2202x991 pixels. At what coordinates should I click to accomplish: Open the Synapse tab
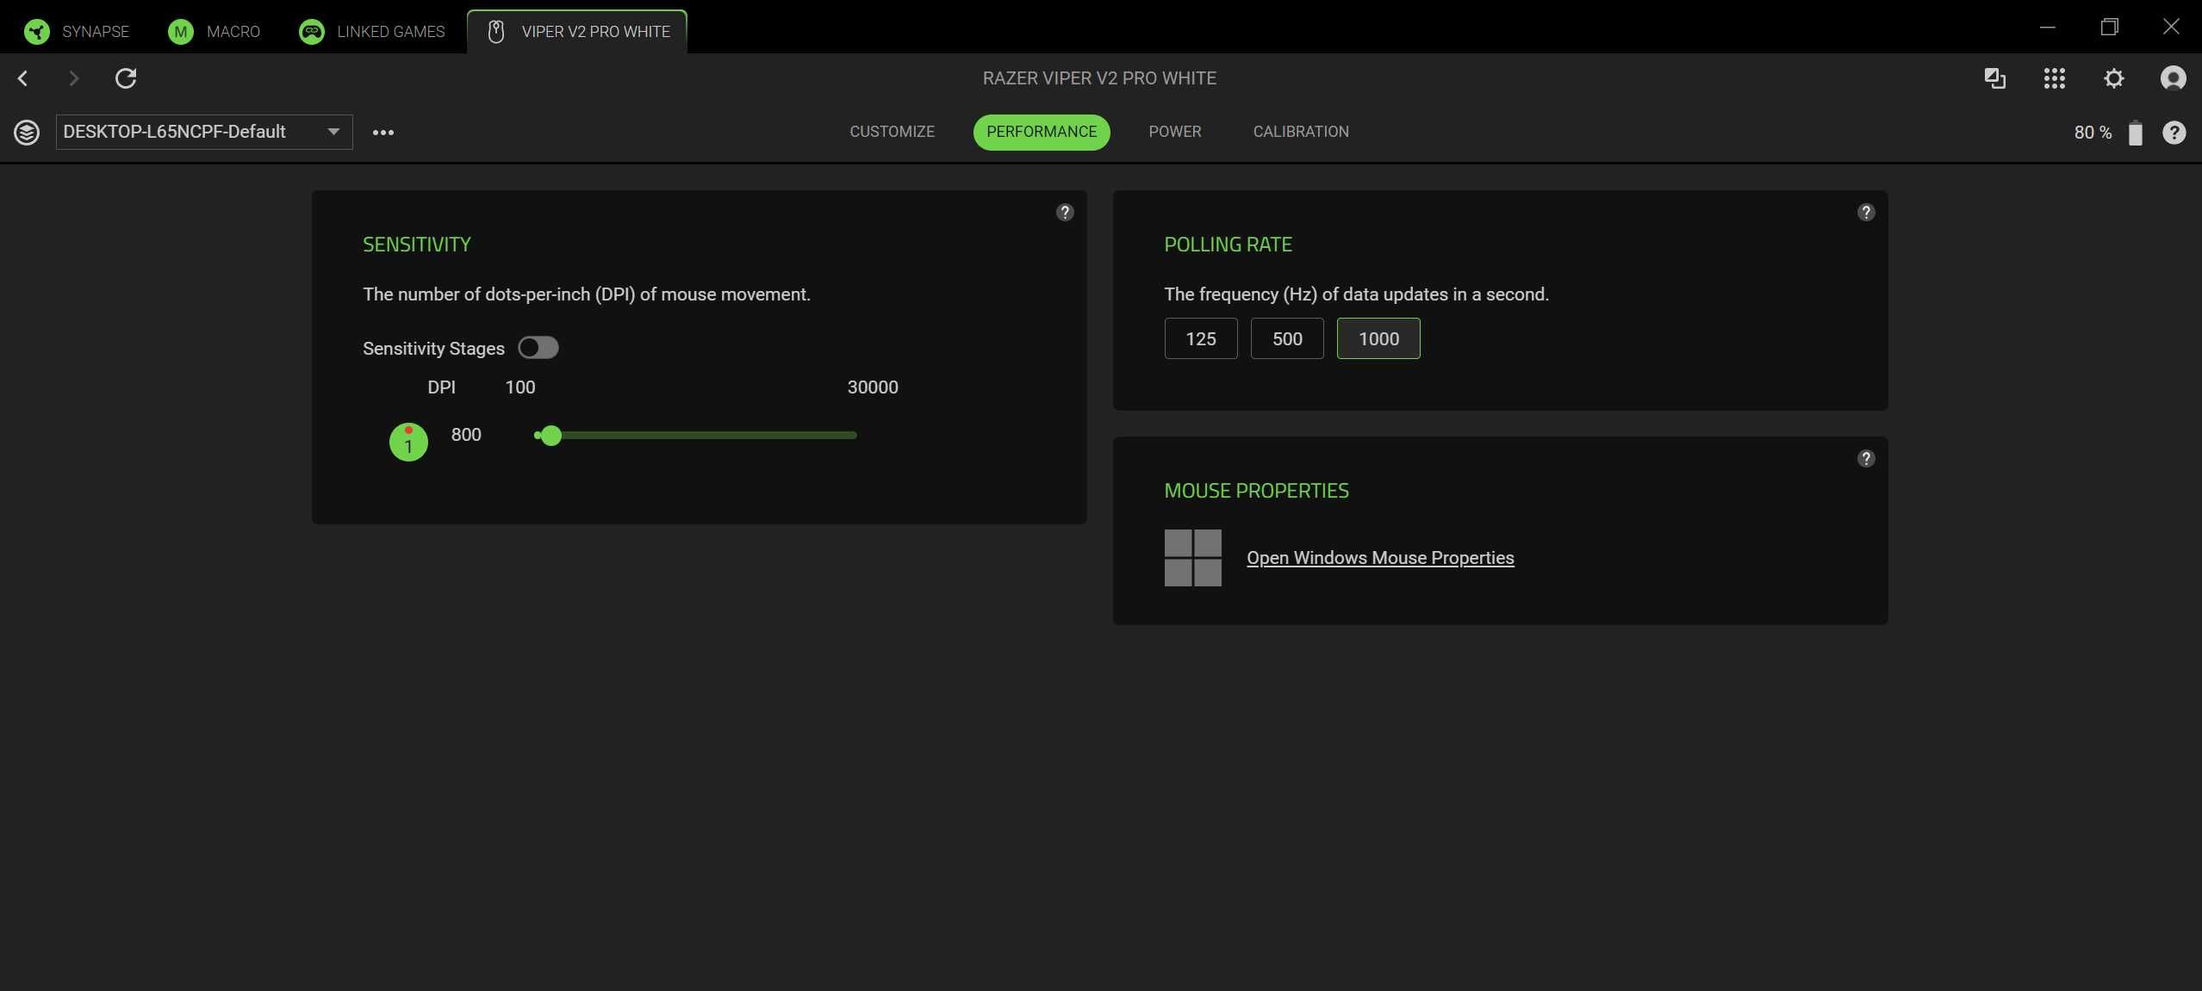click(77, 32)
